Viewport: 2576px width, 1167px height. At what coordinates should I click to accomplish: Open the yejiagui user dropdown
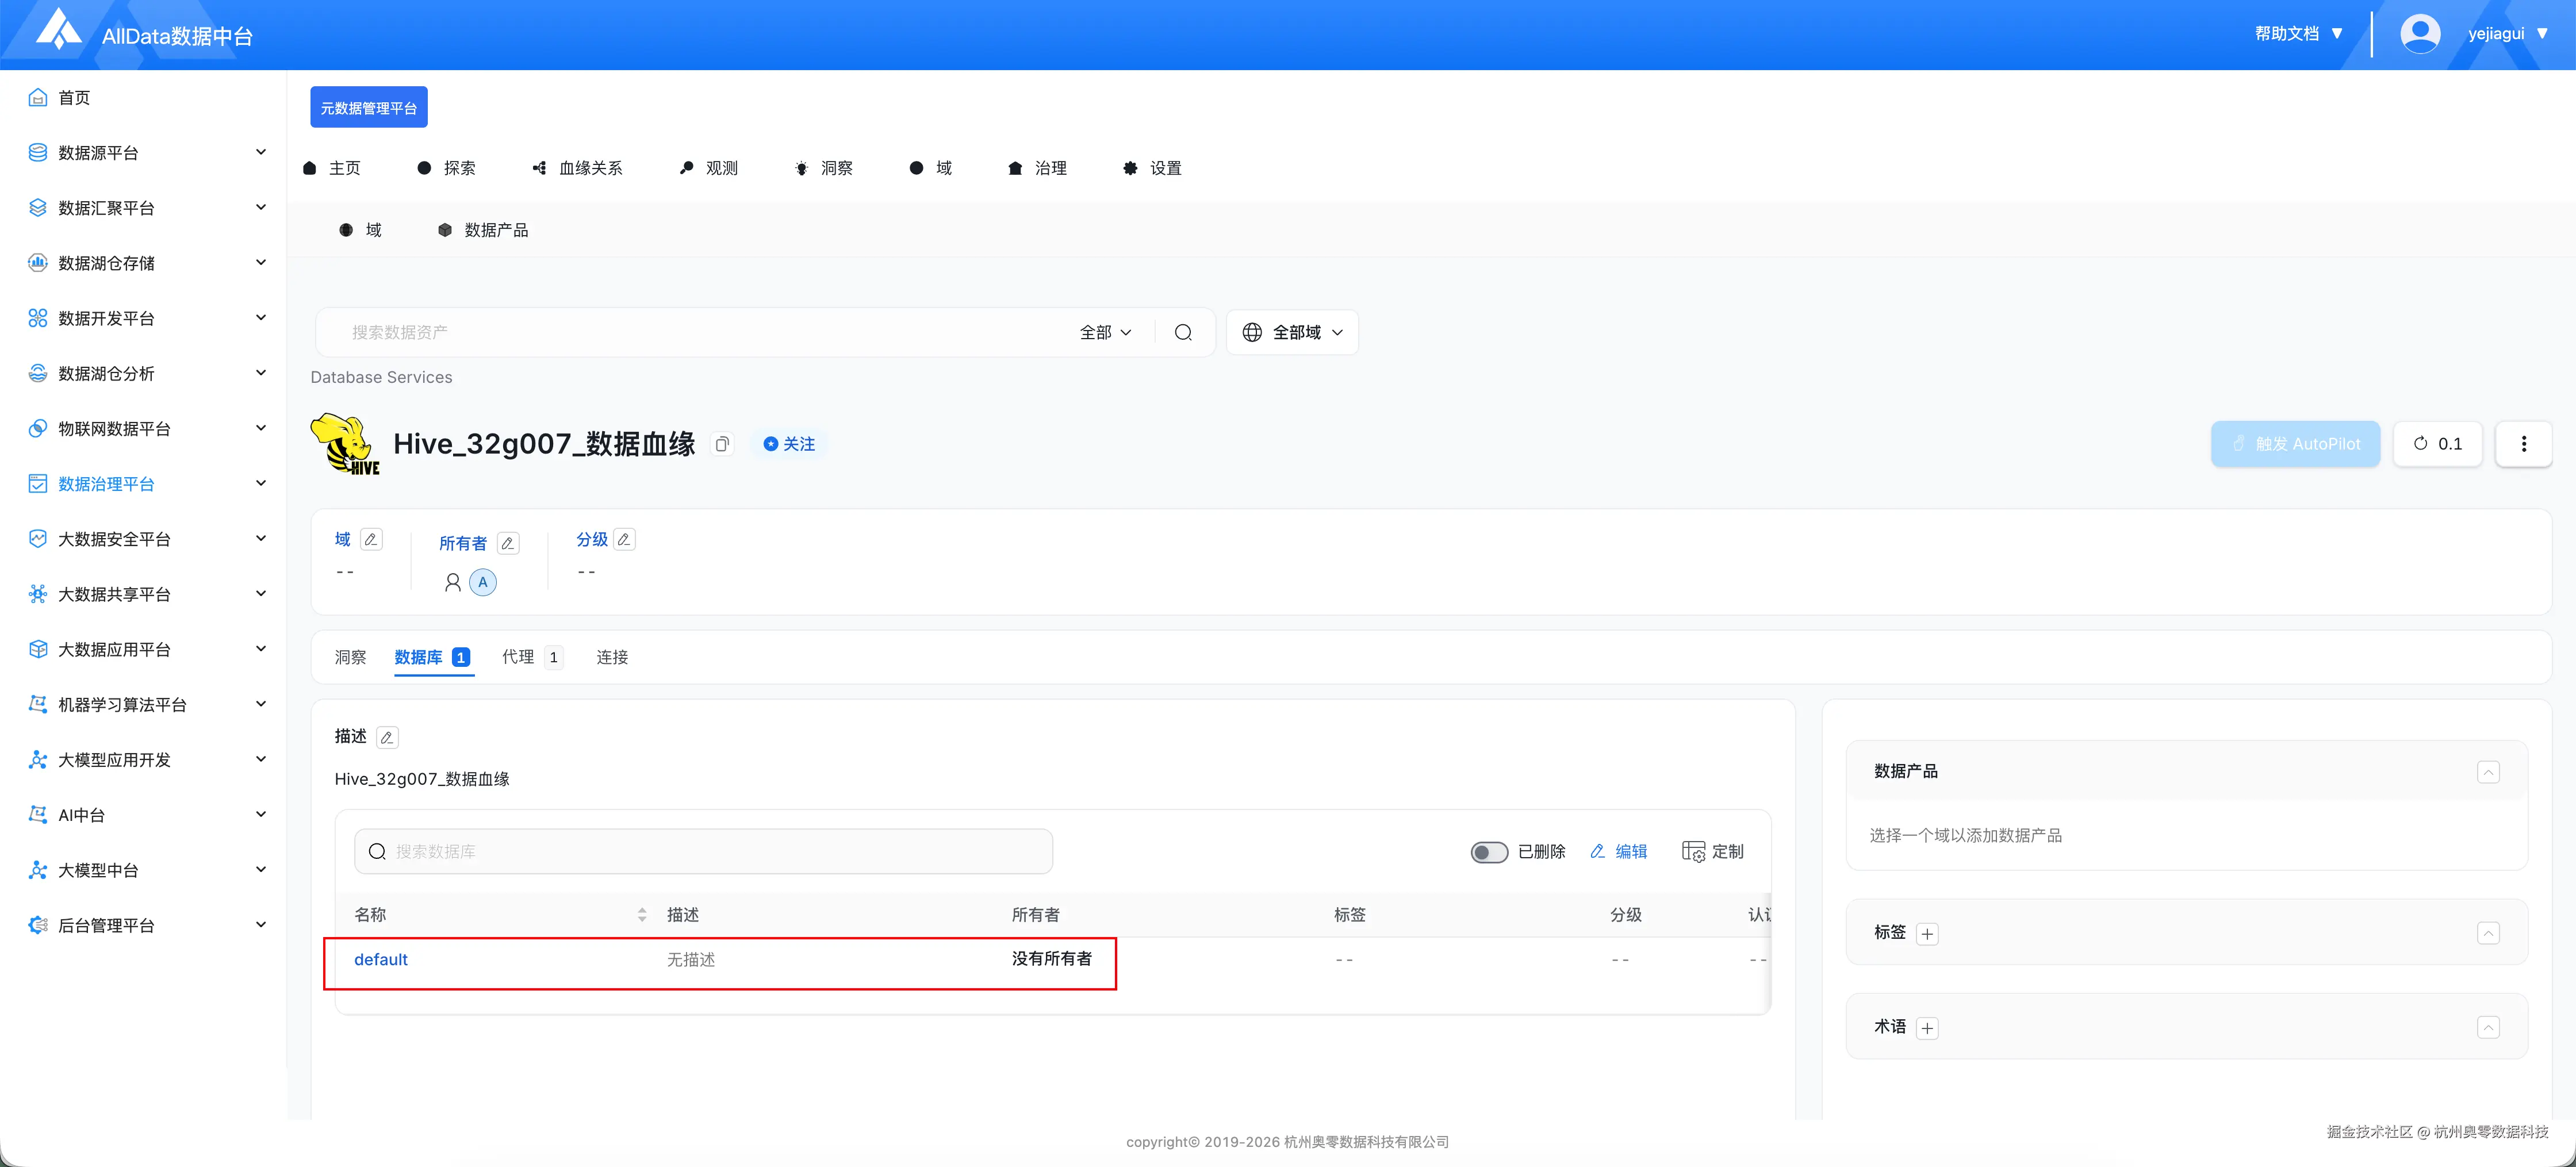tap(2507, 34)
